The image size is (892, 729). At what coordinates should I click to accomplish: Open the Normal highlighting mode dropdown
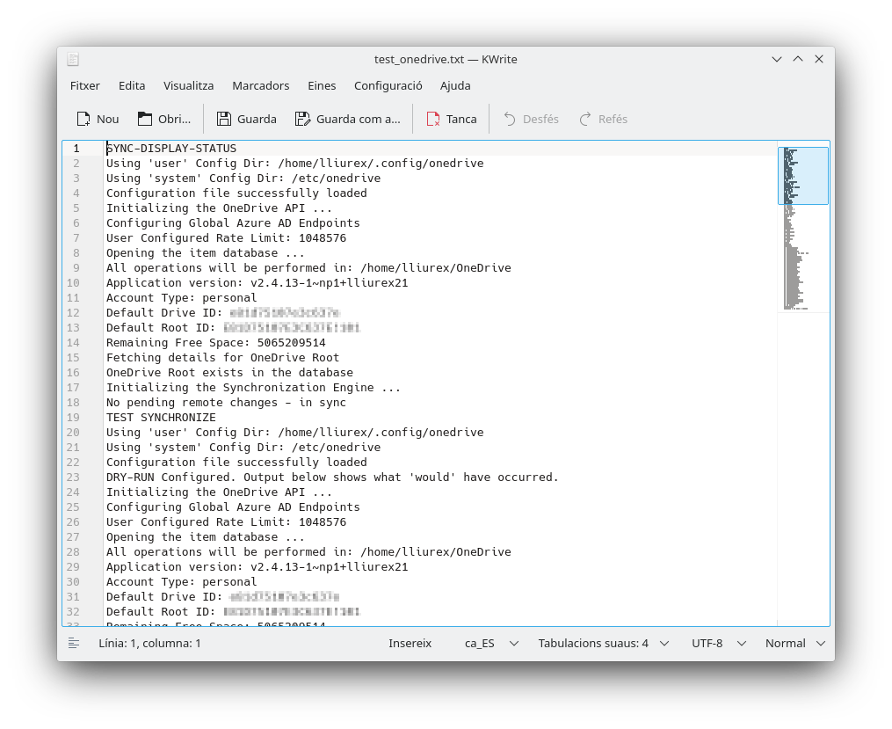click(x=794, y=643)
